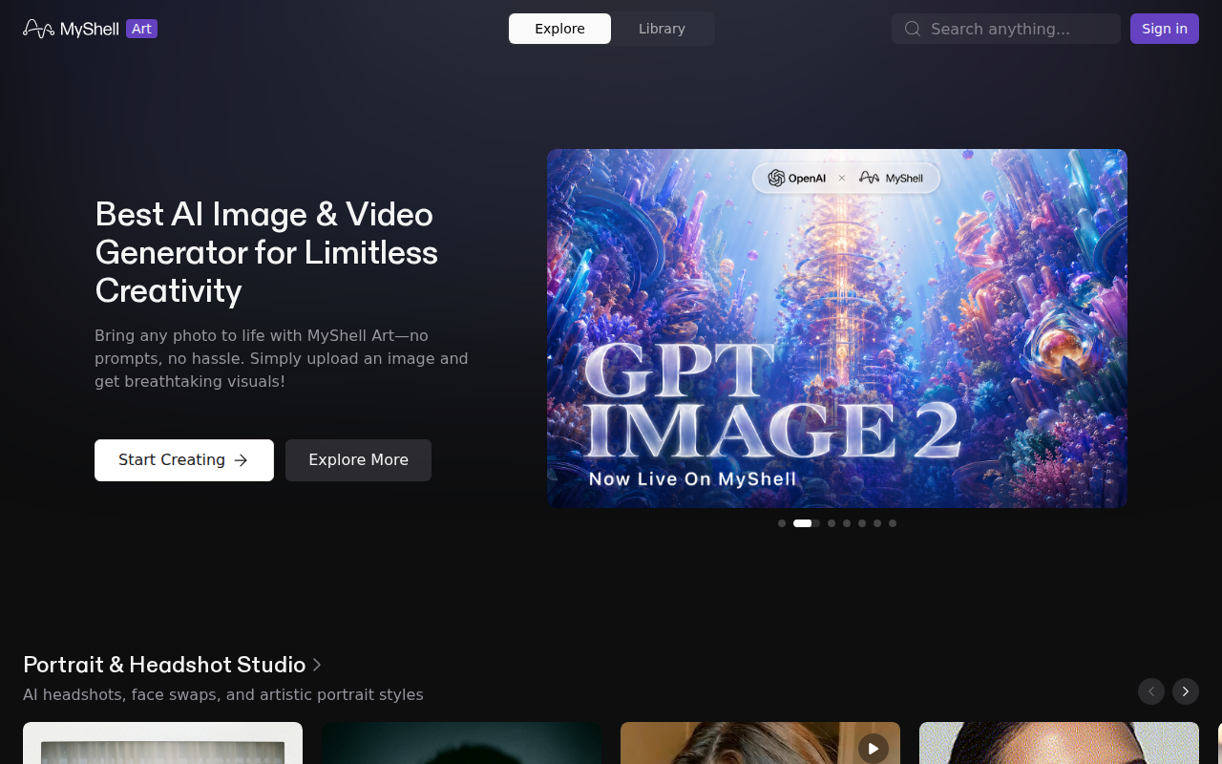The width and height of the screenshot is (1222, 764).
Task: Click 'AI headshots, face swaps' subtitle text
Action: tap(223, 694)
